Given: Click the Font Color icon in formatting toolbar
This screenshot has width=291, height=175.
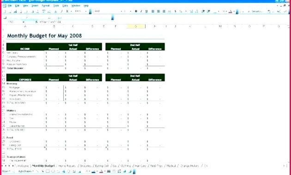Looking at the screenshot, I should tap(230, 12).
